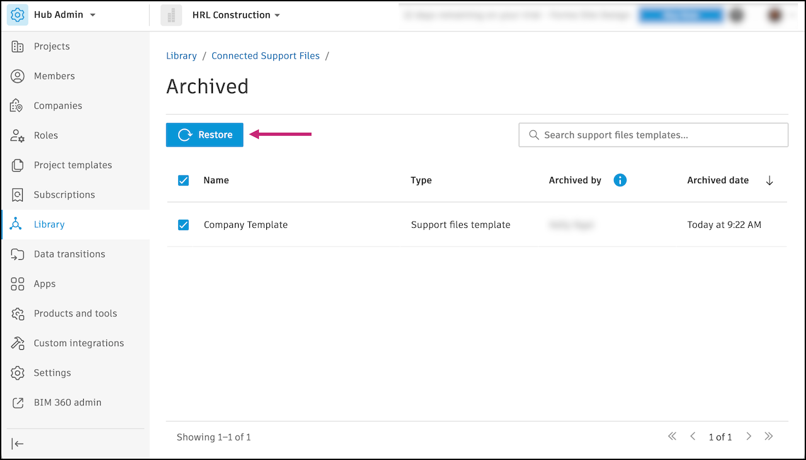Open Data transitions using its sidebar icon
The image size is (806, 460).
[18, 254]
